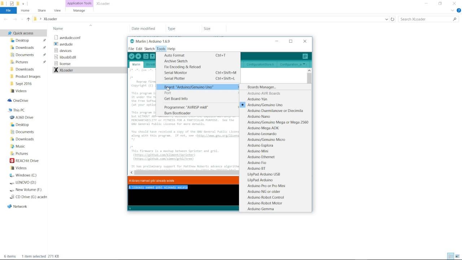Image resolution: width=462 pixels, height=260 pixels.
Task: Sort files using Name column header
Action: click(x=58, y=29)
